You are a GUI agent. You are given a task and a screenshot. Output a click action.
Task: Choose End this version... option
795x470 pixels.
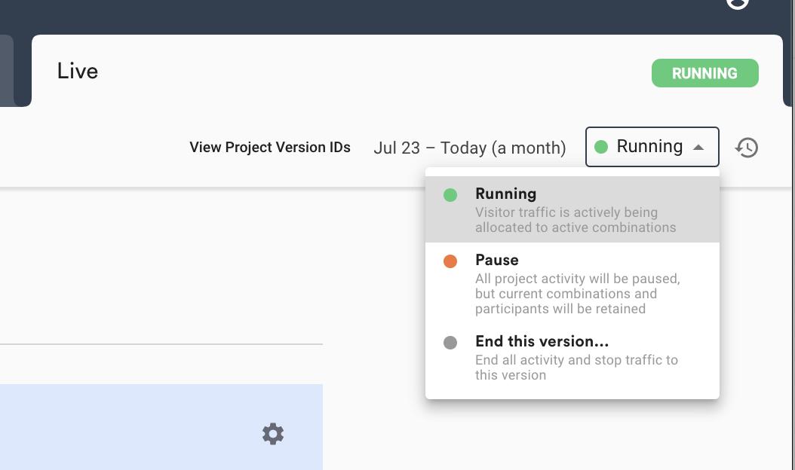(572, 358)
